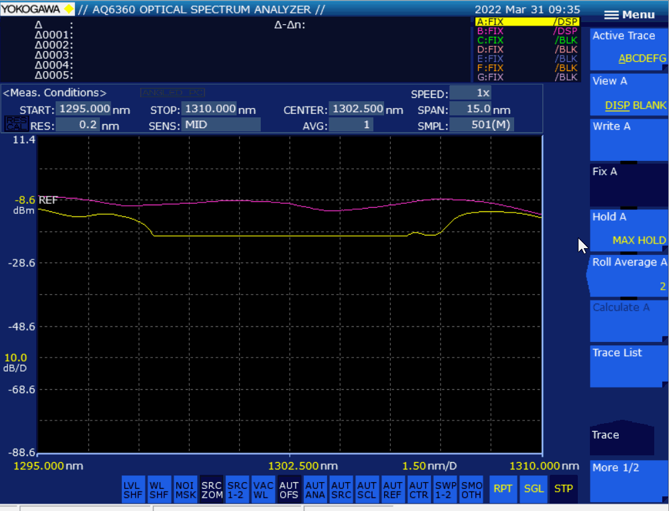Click the 1302.500nm center label below graph
Viewport: 669px width, 511px height.
pyautogui.click(x=303, y=466)
